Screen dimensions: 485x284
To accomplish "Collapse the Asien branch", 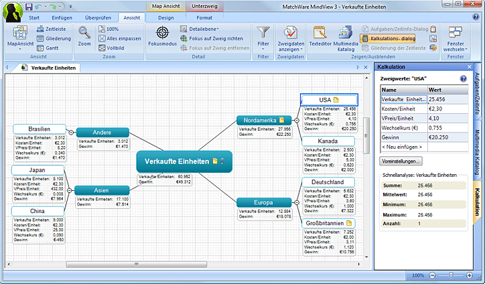I will (69, 191).
